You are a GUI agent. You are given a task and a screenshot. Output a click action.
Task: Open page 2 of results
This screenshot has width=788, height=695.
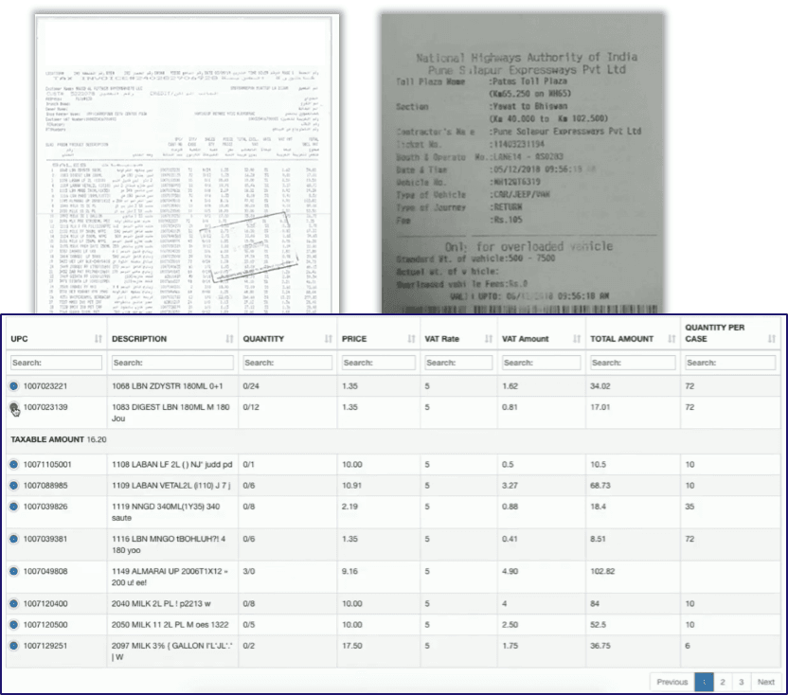[724, 682]
